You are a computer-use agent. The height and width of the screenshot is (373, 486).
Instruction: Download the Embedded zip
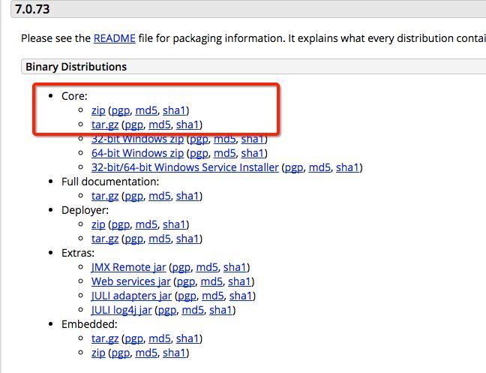(x=98, y=353)
